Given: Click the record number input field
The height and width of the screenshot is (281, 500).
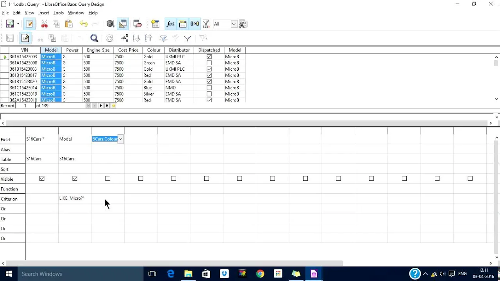Looking at the screenshot, I should pos(25,106).
